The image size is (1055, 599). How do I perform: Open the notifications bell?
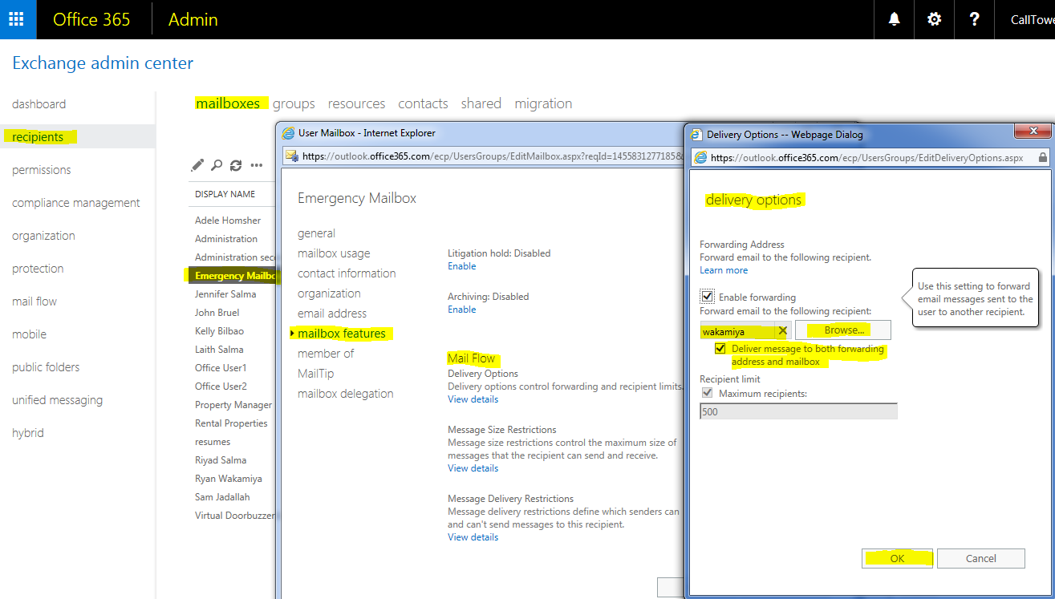[895, 19]
